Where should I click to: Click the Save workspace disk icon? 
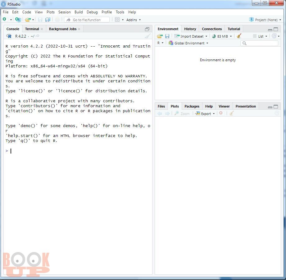tap(167, 36)
